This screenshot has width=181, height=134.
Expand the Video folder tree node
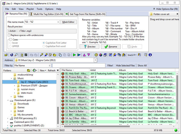click(x=11, y=97)
